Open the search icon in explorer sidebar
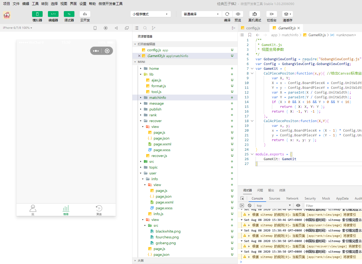Image resolution: width=362 pixels, height=264 pixels. click(145, 28)
